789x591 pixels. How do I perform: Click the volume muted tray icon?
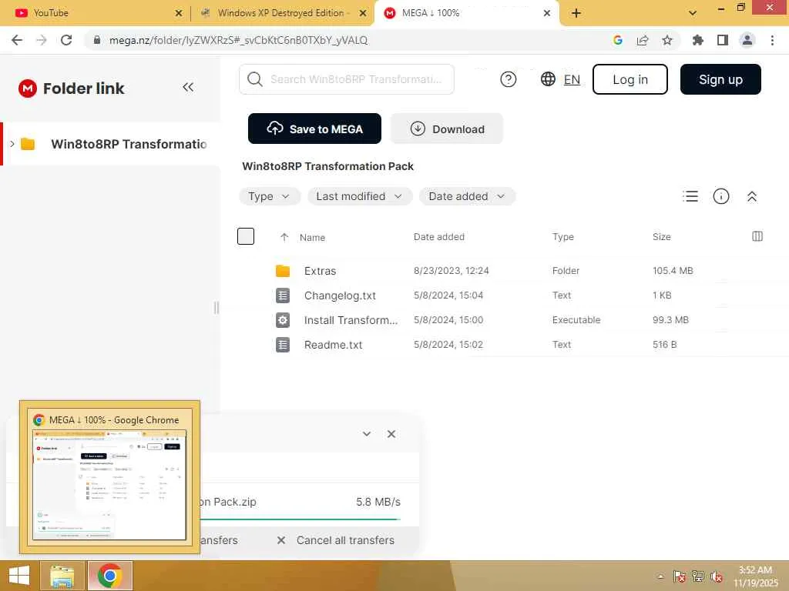717,576
